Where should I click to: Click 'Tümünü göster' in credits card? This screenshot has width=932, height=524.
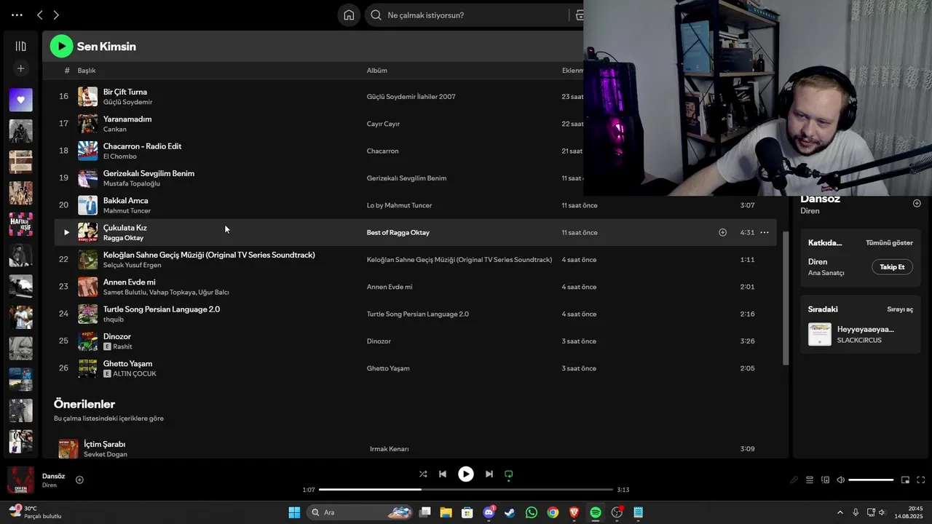point(889,243)
